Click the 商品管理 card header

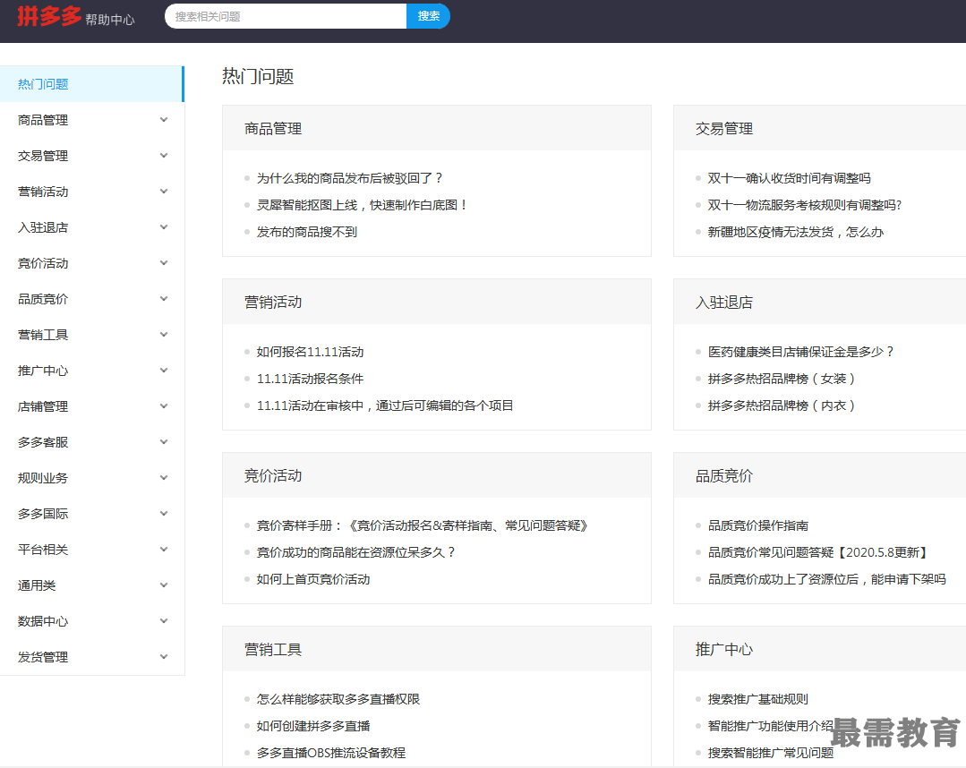[x=437, y=128]
